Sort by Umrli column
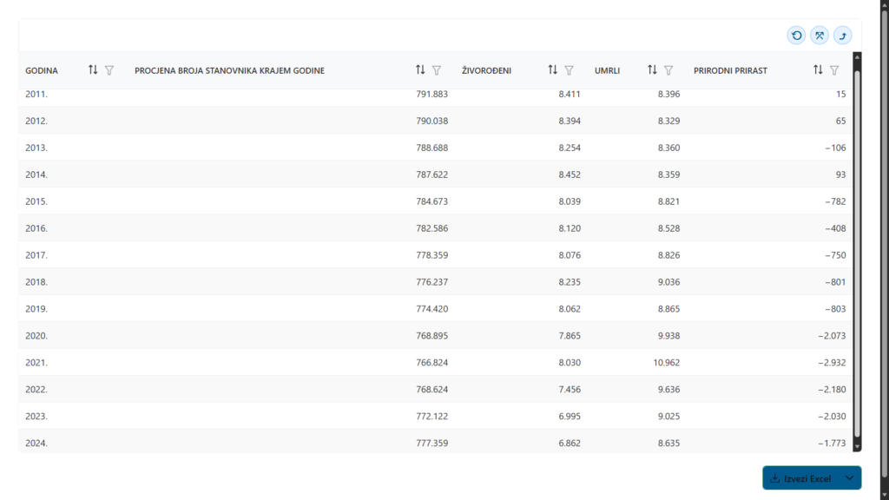Image resolution: width=889 pixels, height=500 pixels. [652, 70]
